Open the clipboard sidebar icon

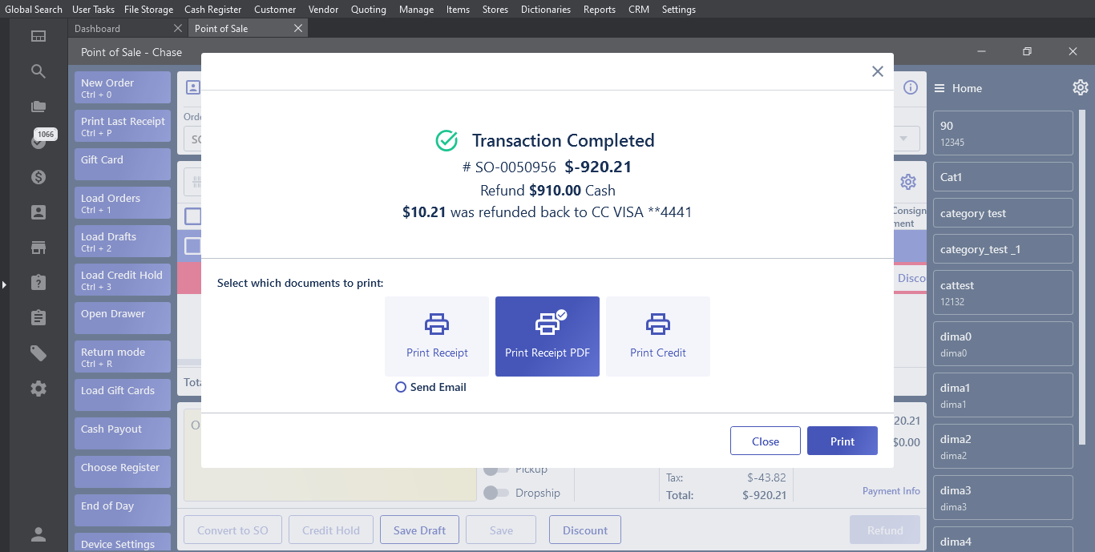[38, 318]
